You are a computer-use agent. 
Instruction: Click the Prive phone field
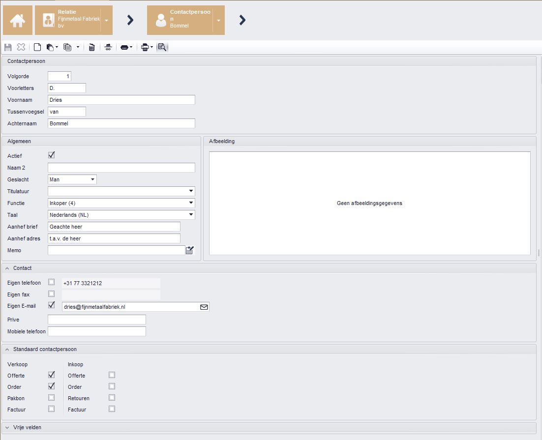point(97,320)
